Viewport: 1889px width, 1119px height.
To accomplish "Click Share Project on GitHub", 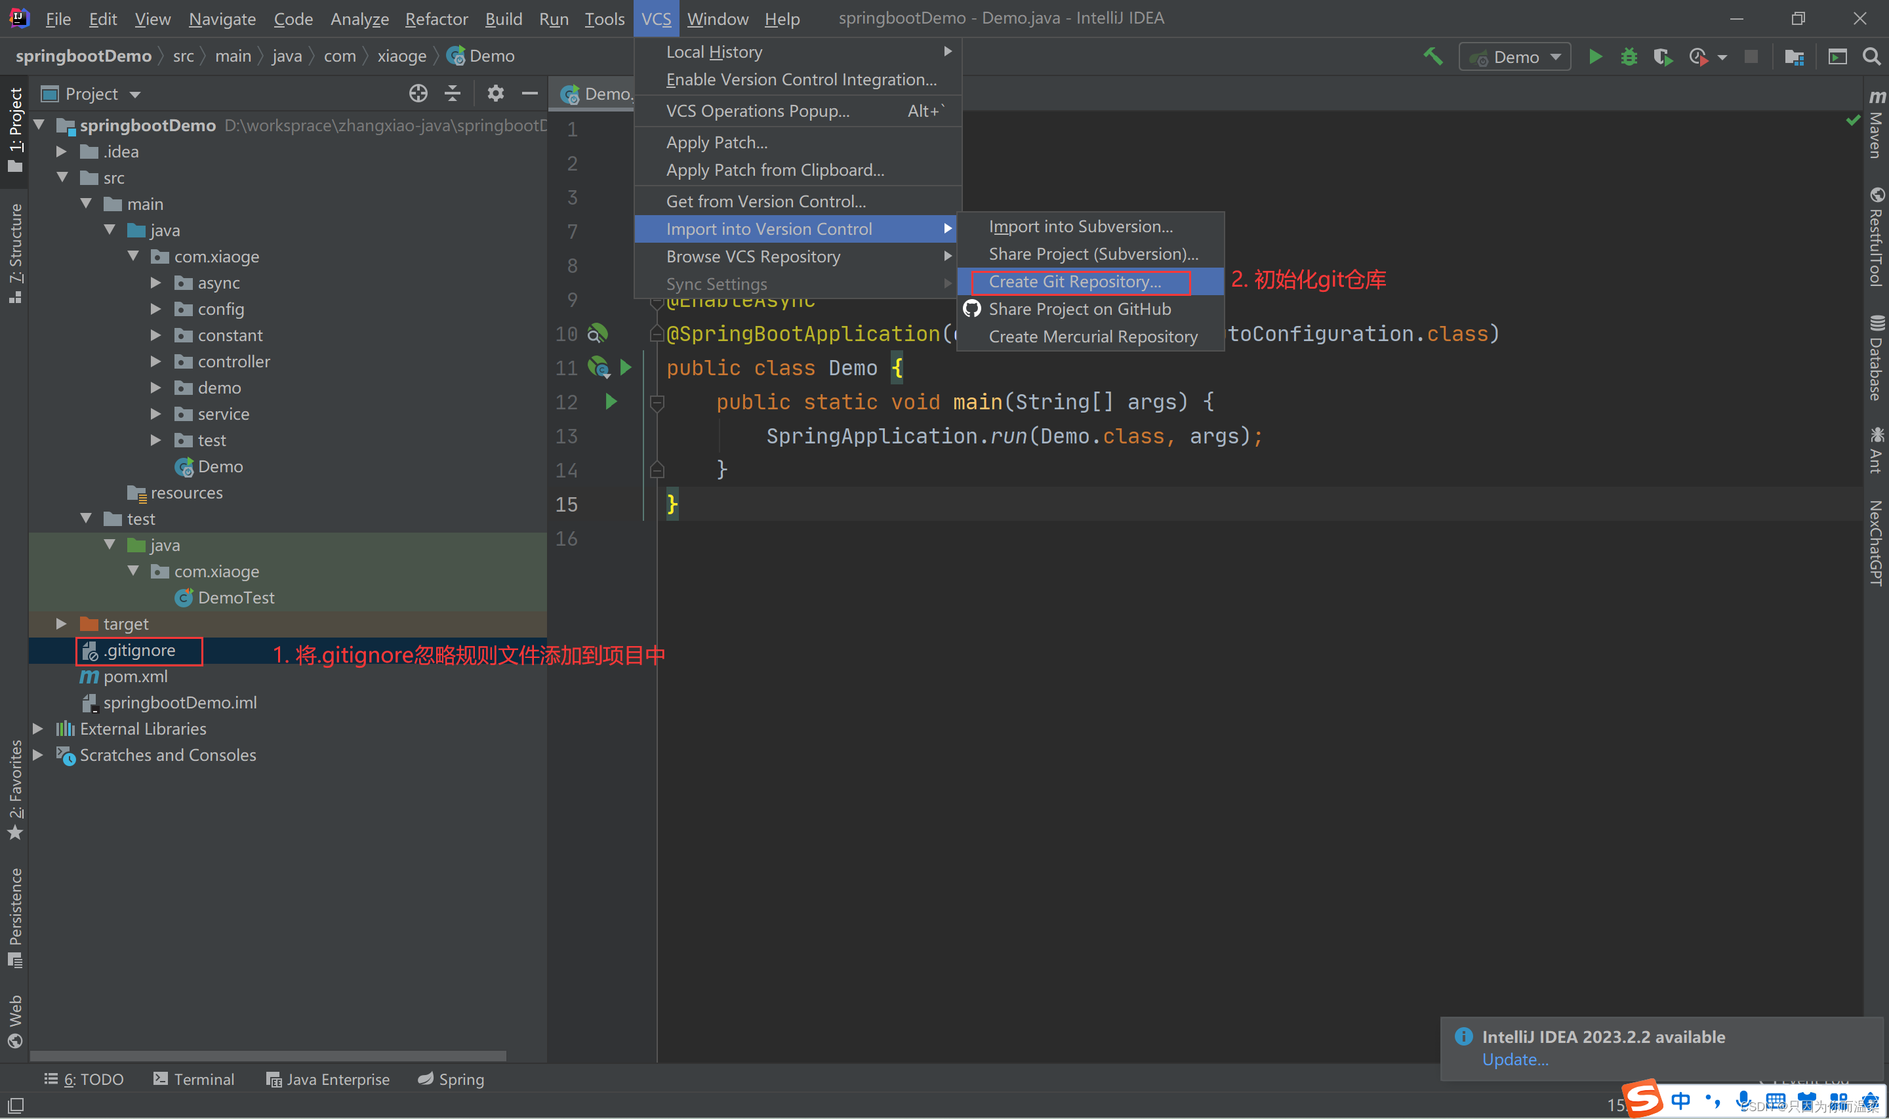I will tap(1079, 309).
